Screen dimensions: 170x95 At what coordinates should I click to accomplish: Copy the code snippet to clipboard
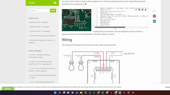(x=139, y=10)
